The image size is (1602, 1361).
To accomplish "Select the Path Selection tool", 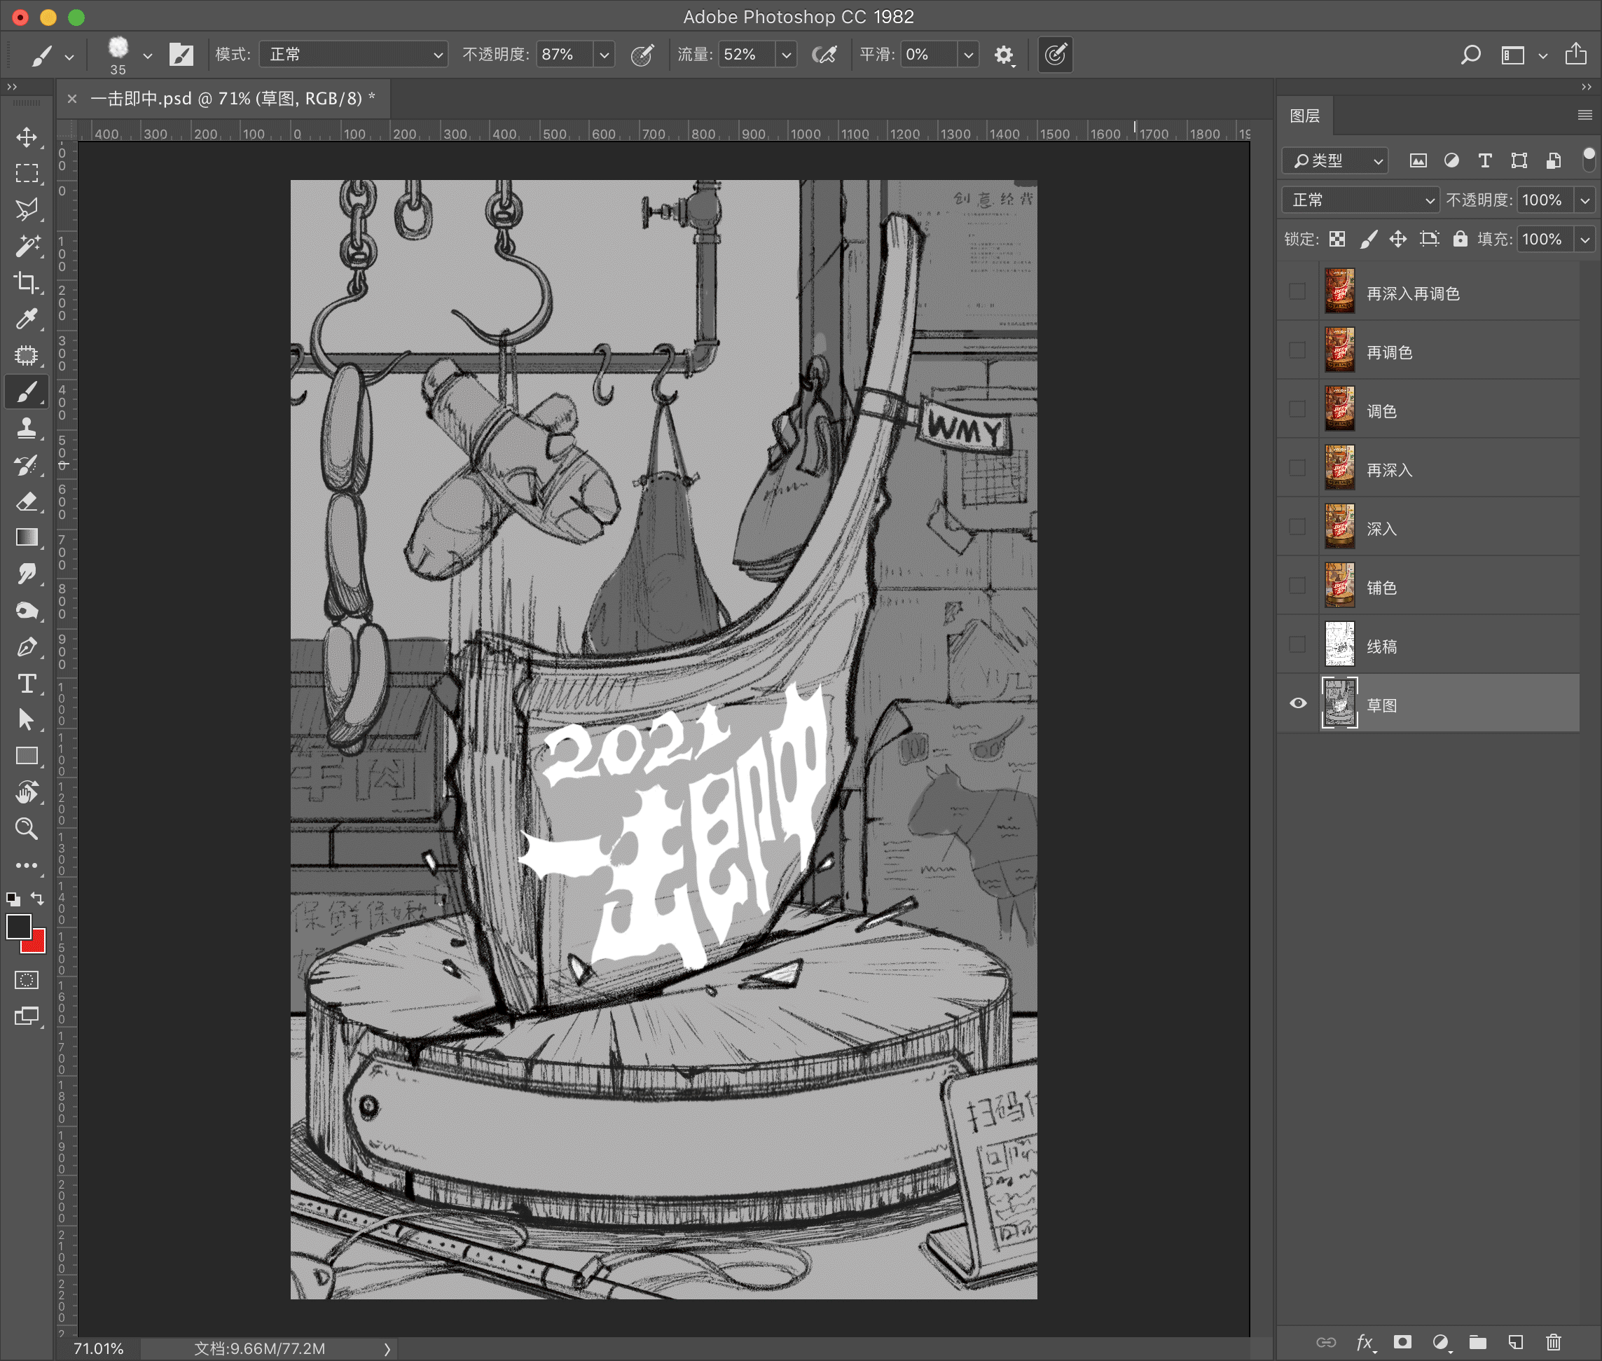I will click(x=26, y=720).
